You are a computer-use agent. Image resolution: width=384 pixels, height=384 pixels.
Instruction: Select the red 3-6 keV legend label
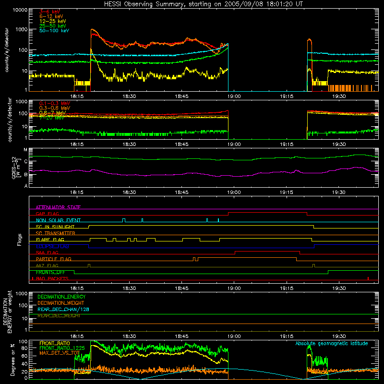coord(49,12)
